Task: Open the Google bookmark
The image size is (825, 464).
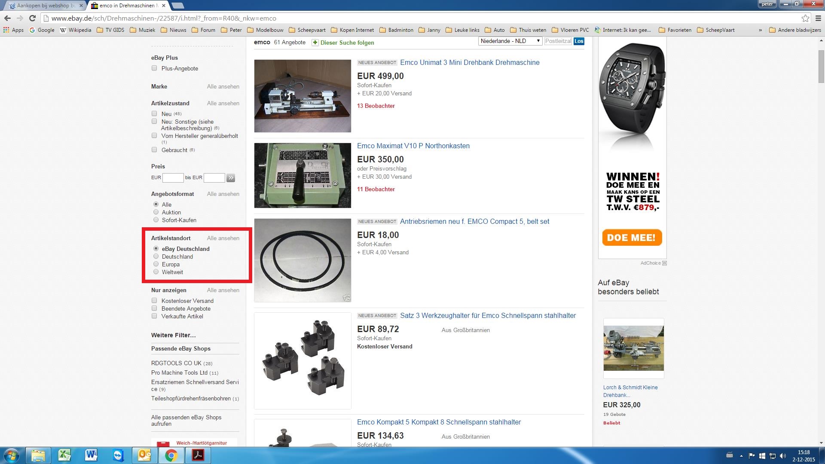Action: (x=42, y=30)
